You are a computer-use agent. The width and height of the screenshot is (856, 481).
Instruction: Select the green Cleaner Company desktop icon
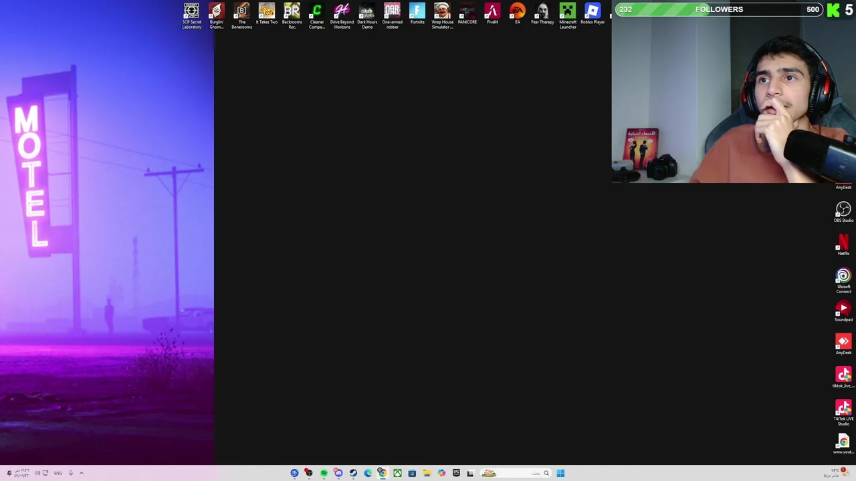point(316,16)
